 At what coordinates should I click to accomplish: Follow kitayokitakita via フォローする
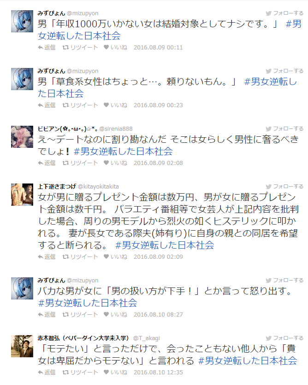click(x=285, y=186)
